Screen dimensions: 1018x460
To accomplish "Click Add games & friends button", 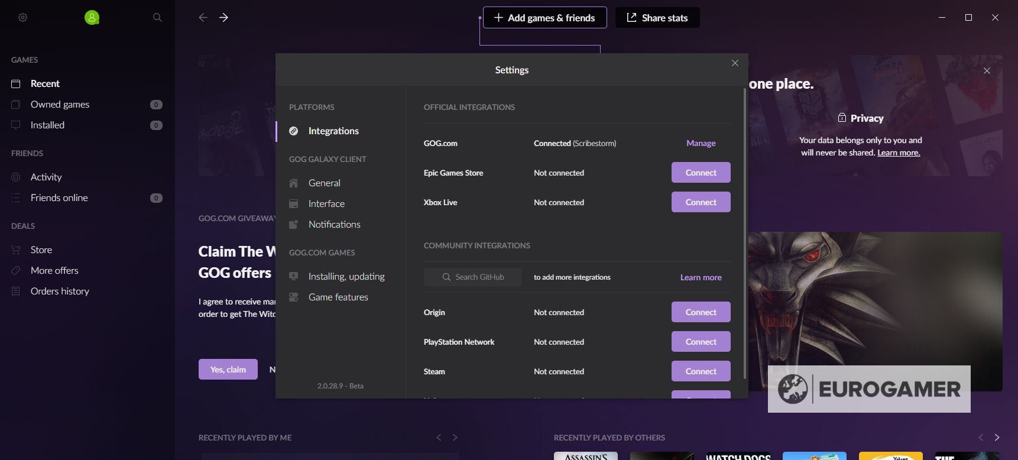I will coord(544,18).
